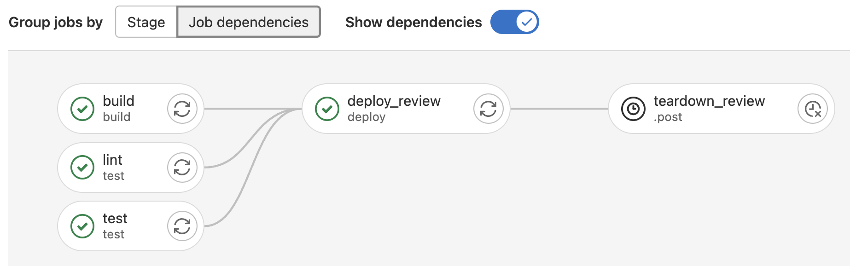Retry the deploy_review job

(488, 109)
